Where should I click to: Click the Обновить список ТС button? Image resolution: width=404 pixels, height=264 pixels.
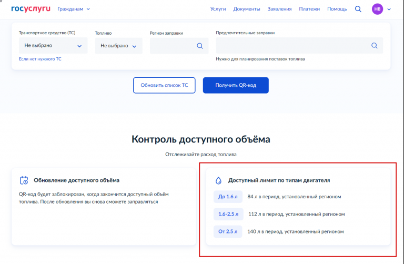coord(164,85)
